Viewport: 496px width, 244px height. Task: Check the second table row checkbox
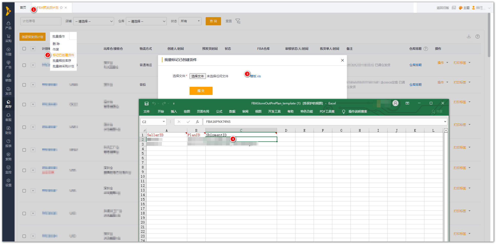point(24,85)
